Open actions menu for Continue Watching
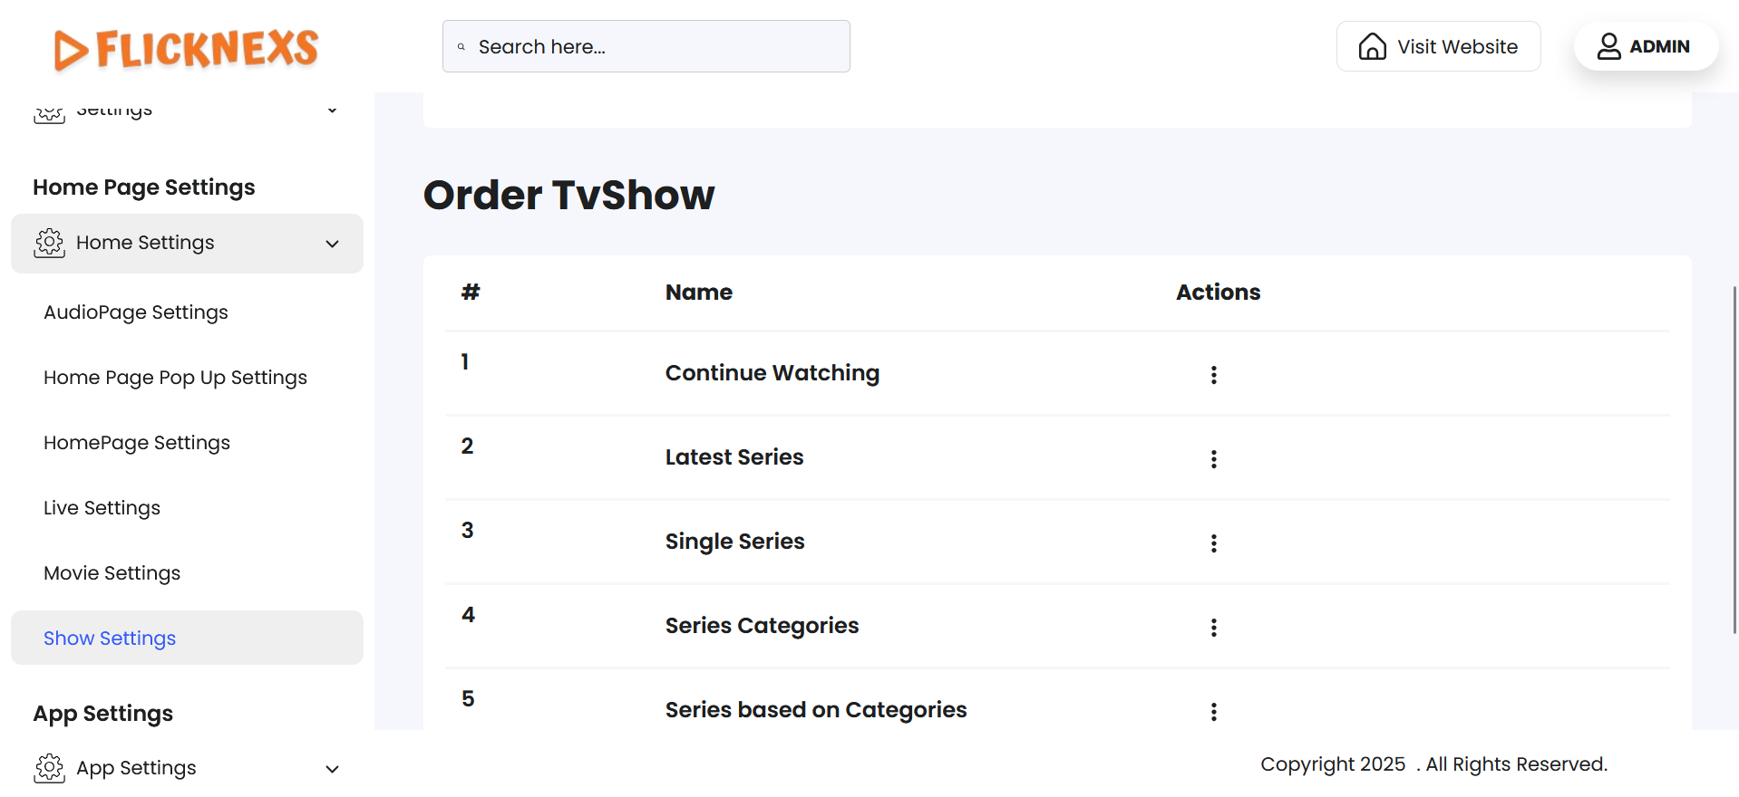Image resolution: width=1739 pixels, height=797 pixels. point(1213,375)
